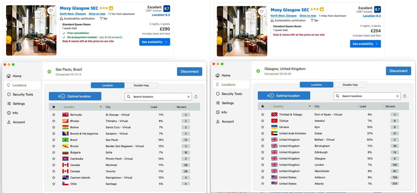The image size is (417, 193).
Task: Click the Ukraine flag icon
Action: pos(274,127)
